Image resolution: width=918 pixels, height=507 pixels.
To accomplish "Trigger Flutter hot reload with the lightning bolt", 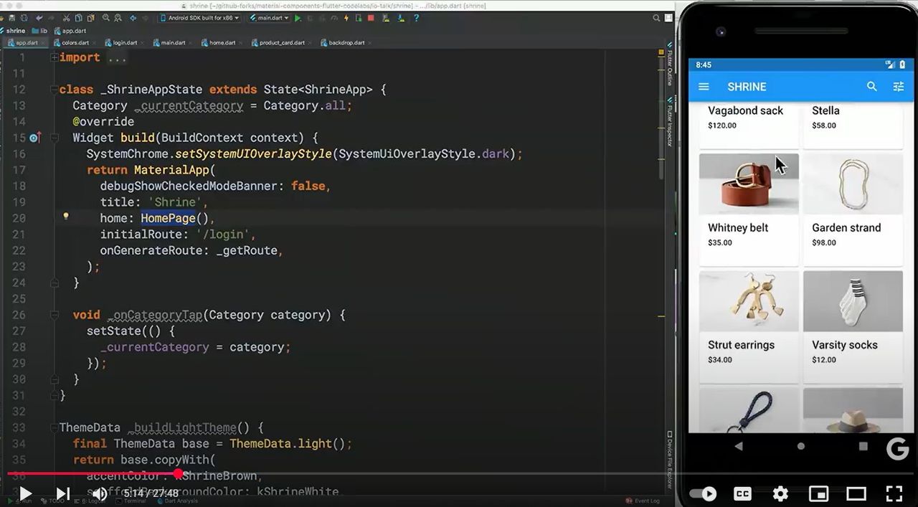I will point(346,18).
